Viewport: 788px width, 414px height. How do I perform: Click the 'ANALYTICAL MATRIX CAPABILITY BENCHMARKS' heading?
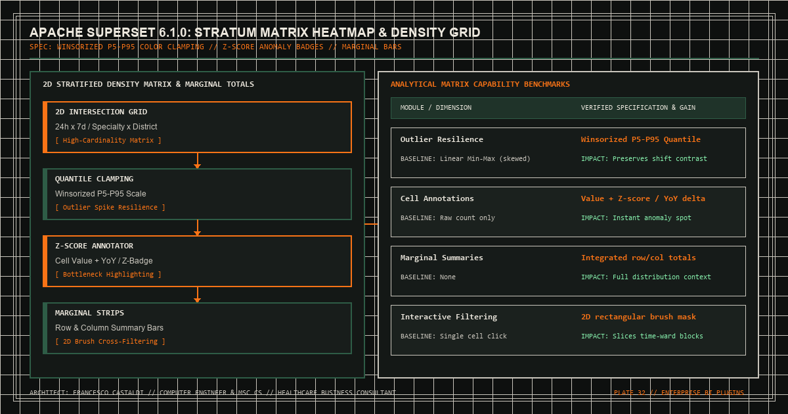point(480,84)
